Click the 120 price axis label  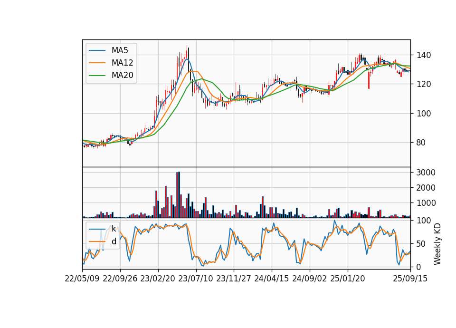(x=423, y=84)
